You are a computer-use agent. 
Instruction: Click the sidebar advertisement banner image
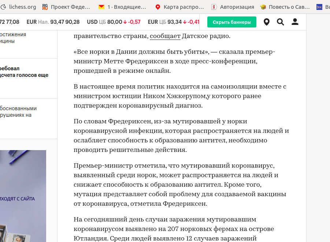click(23, 196)
